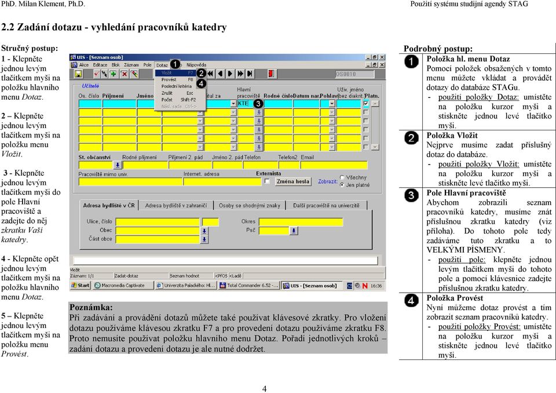Click the eraser clear-record toolbar icon
Screen dimensions: 556x393
[x=134, y=74]
